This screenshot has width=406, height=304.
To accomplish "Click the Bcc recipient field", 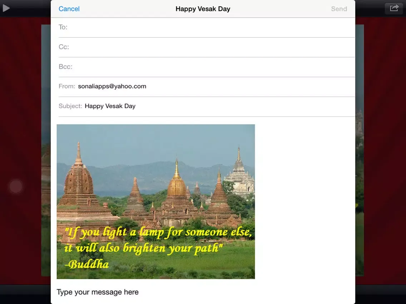I will [x=207, y=67].
